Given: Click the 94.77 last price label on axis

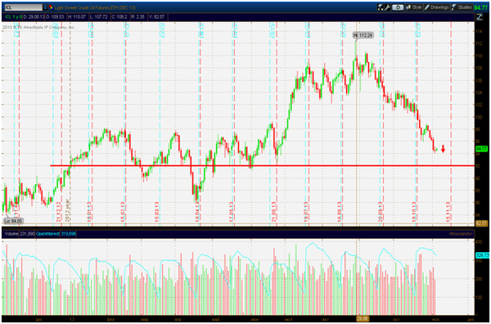Looking at the screenshot, I should coord(482,149).
